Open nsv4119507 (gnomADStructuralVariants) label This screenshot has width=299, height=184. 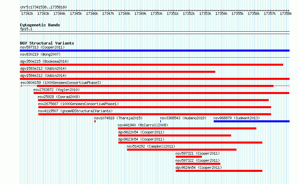pos(75,111)
